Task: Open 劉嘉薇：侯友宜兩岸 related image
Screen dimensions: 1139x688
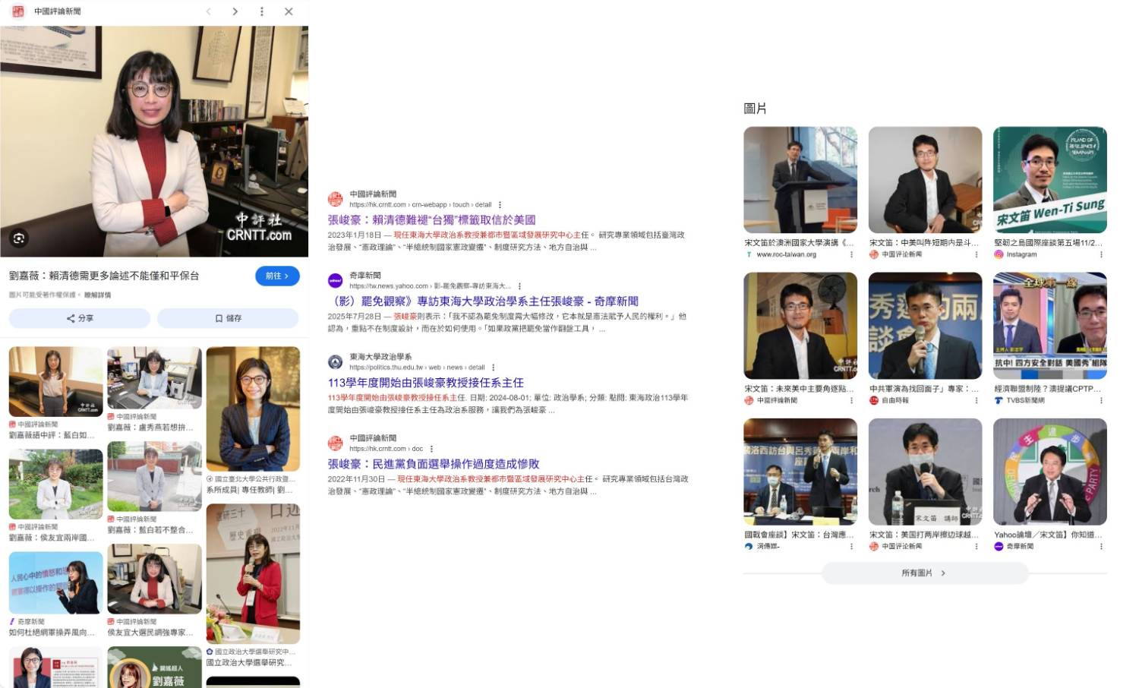Action: [55, 484]
